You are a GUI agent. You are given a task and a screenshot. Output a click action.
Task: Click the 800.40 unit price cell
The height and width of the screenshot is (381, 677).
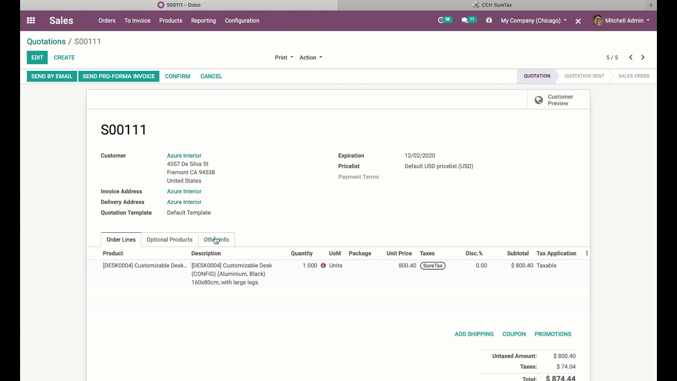[407, 266]
